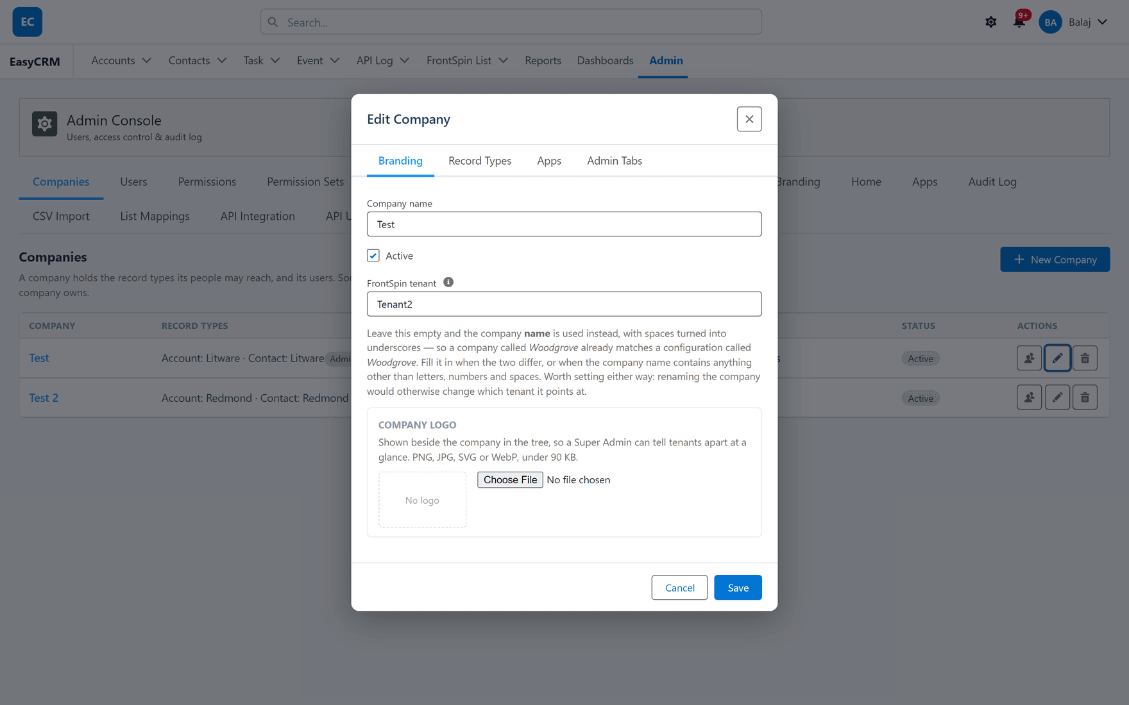The image size is (1129, 705).
Task: Select Admin in top navigation
Action: (x=666, y=60)
